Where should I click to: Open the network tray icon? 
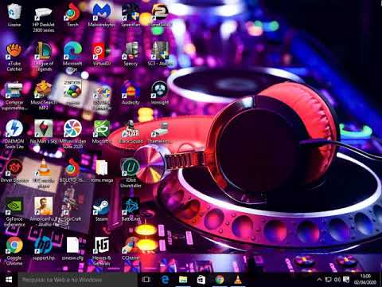(x=328, y=280)
